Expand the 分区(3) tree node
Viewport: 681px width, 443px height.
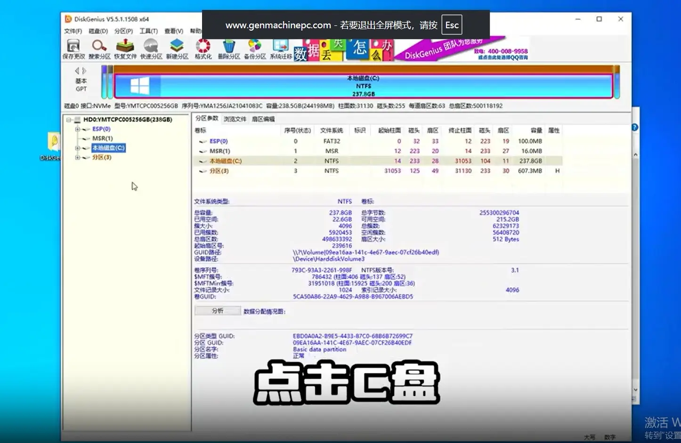click(x=78, y=158)
